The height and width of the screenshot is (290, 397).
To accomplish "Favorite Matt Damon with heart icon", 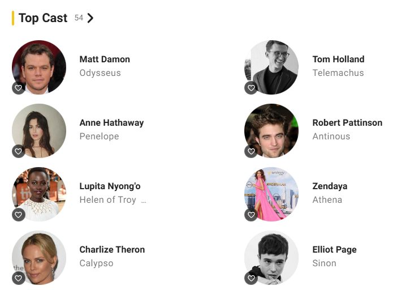I will 19,88.
